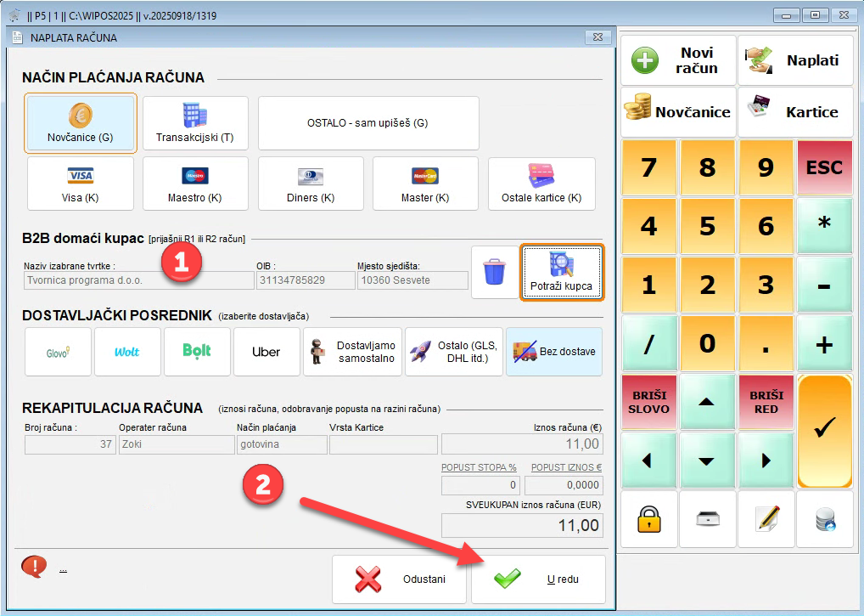Click the trash bin icon to clear buyer

[494, 273]
